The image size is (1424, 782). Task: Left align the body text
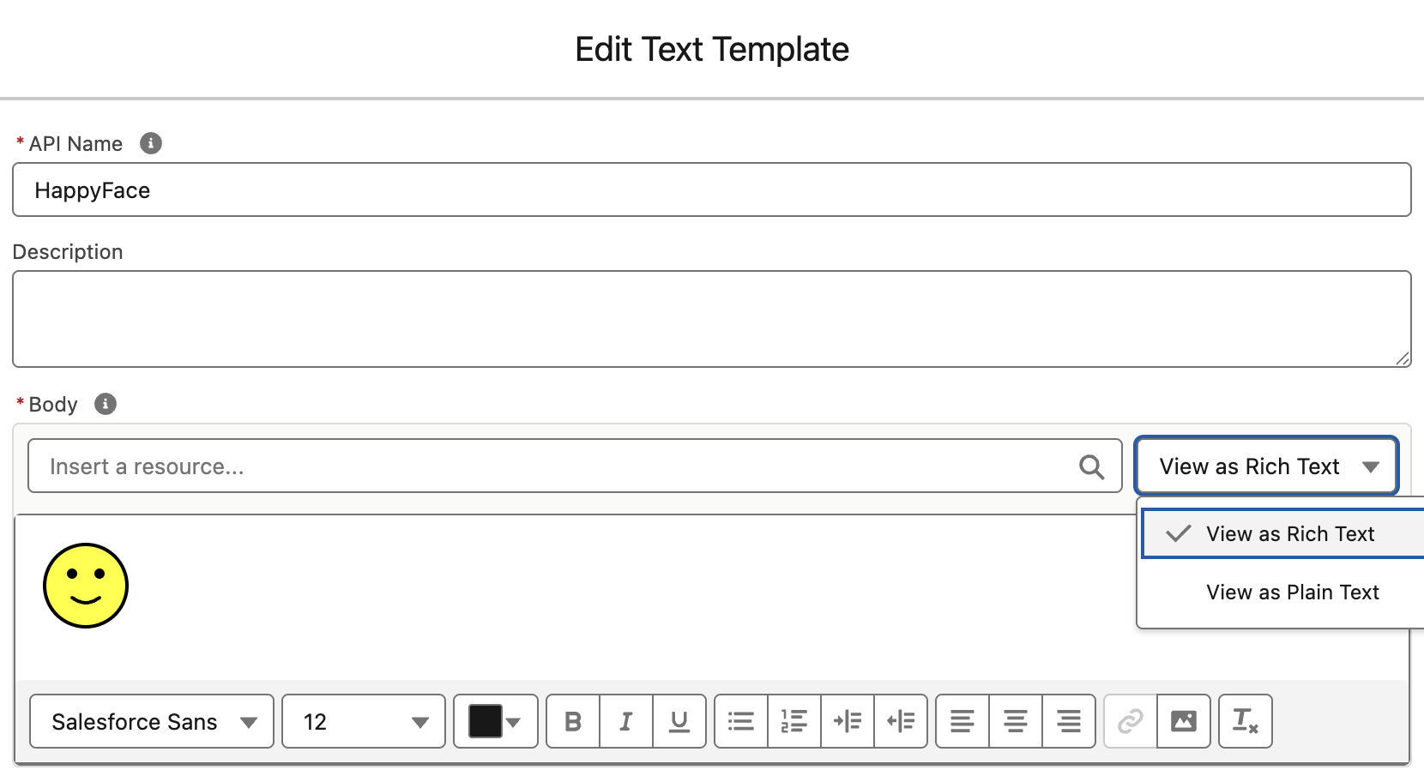[962, 721]
